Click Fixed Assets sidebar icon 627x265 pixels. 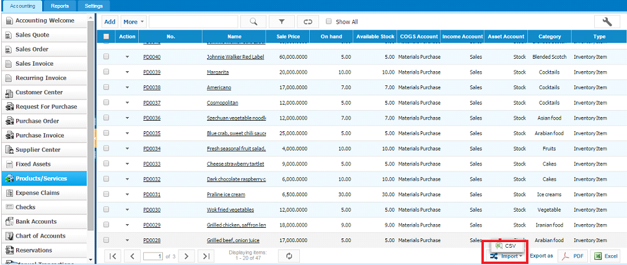pos(9,164)
